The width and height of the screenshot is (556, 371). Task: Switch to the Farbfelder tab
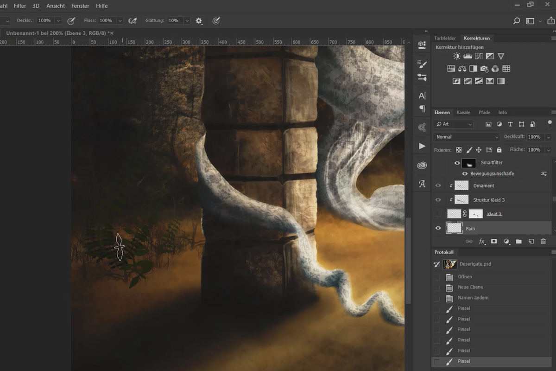click(445, 38)
